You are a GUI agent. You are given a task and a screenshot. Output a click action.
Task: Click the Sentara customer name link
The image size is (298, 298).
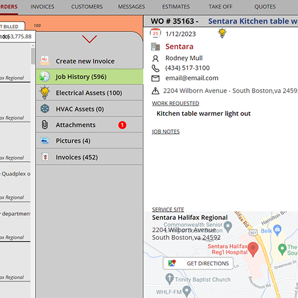point(179,47)
